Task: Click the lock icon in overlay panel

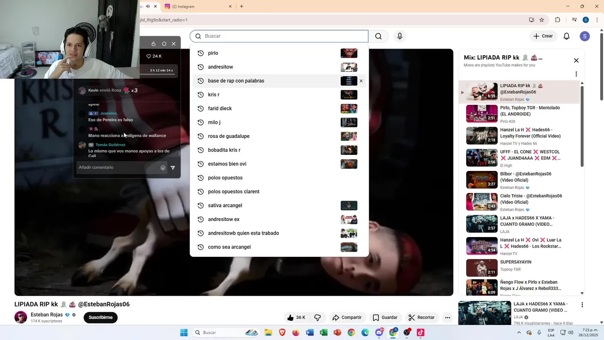Action: [153, 44]
